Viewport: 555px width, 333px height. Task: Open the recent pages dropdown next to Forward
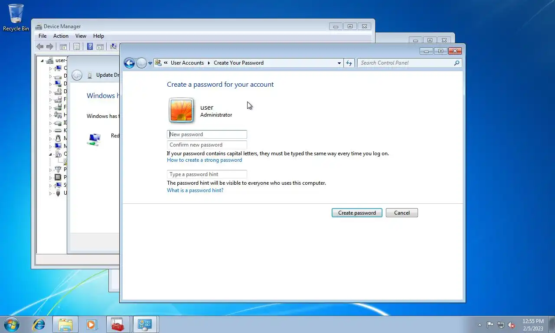point(150,63)
